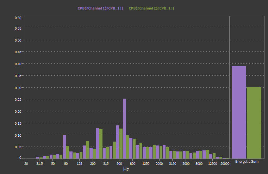Select the 0.60 value on the vertical axis
268x174 pixels.
18,18
